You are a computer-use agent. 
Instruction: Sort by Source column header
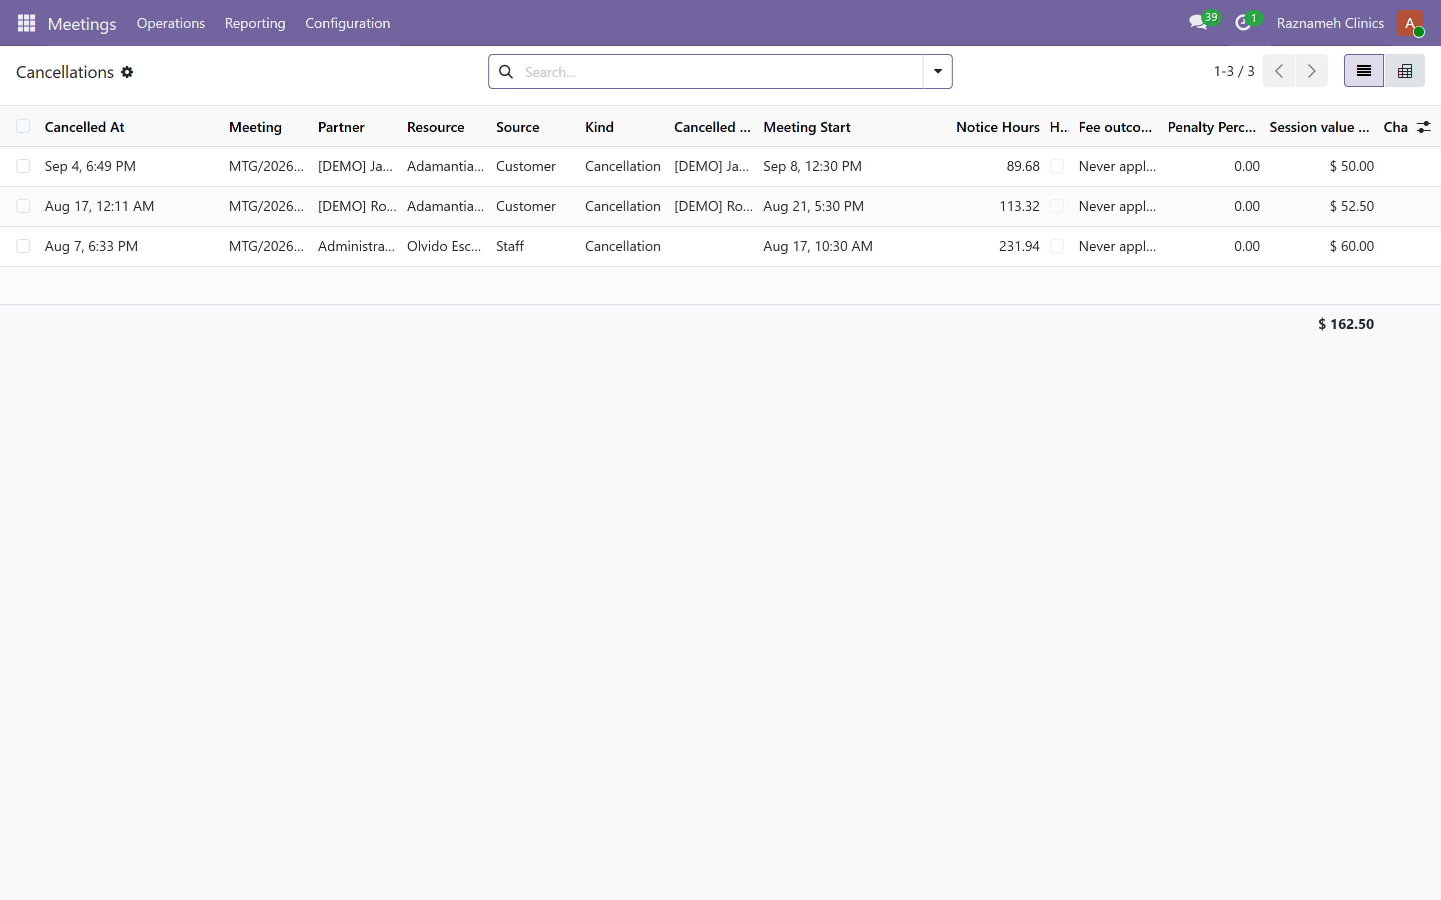(517, 127)
